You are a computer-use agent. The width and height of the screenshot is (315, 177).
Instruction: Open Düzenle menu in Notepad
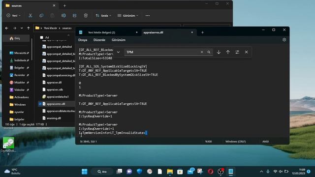click(x=99, y=40)
